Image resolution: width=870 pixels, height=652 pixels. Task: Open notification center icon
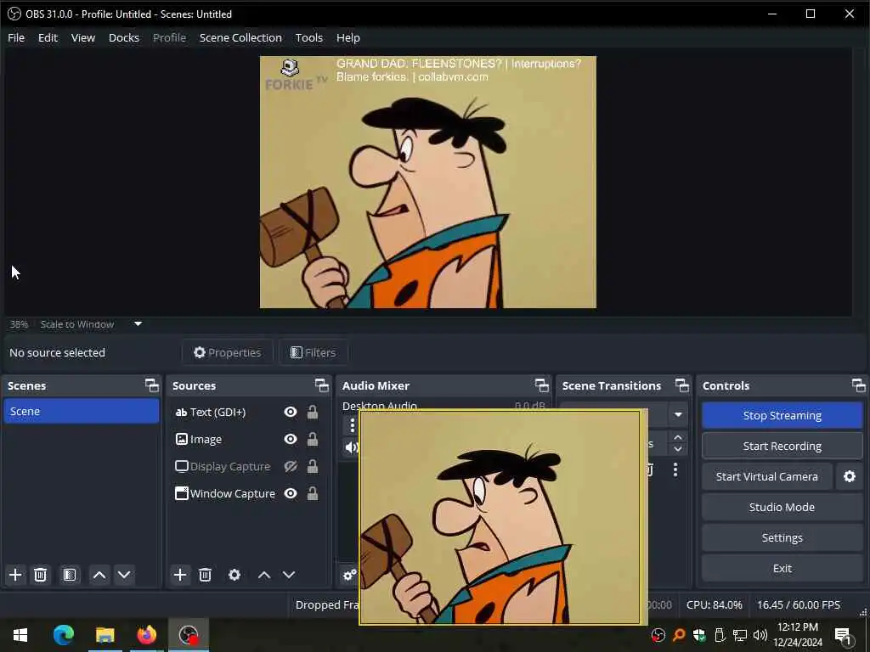843,635
